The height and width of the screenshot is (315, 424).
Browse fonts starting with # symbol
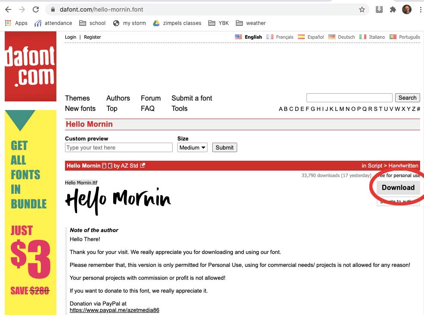(x=418, y=109)
